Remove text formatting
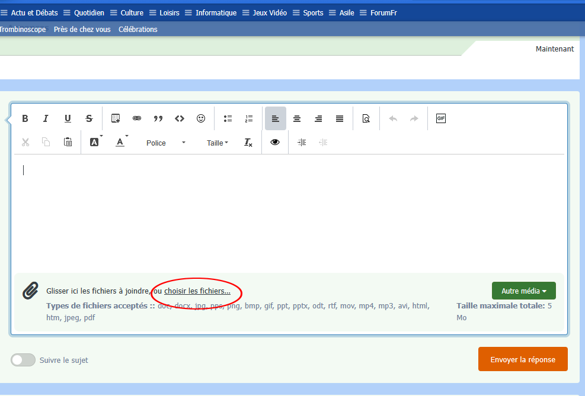The width and height of the screenshot is (585, 396). [248, 142]
